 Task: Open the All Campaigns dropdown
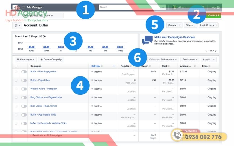(x=25, y=59)
